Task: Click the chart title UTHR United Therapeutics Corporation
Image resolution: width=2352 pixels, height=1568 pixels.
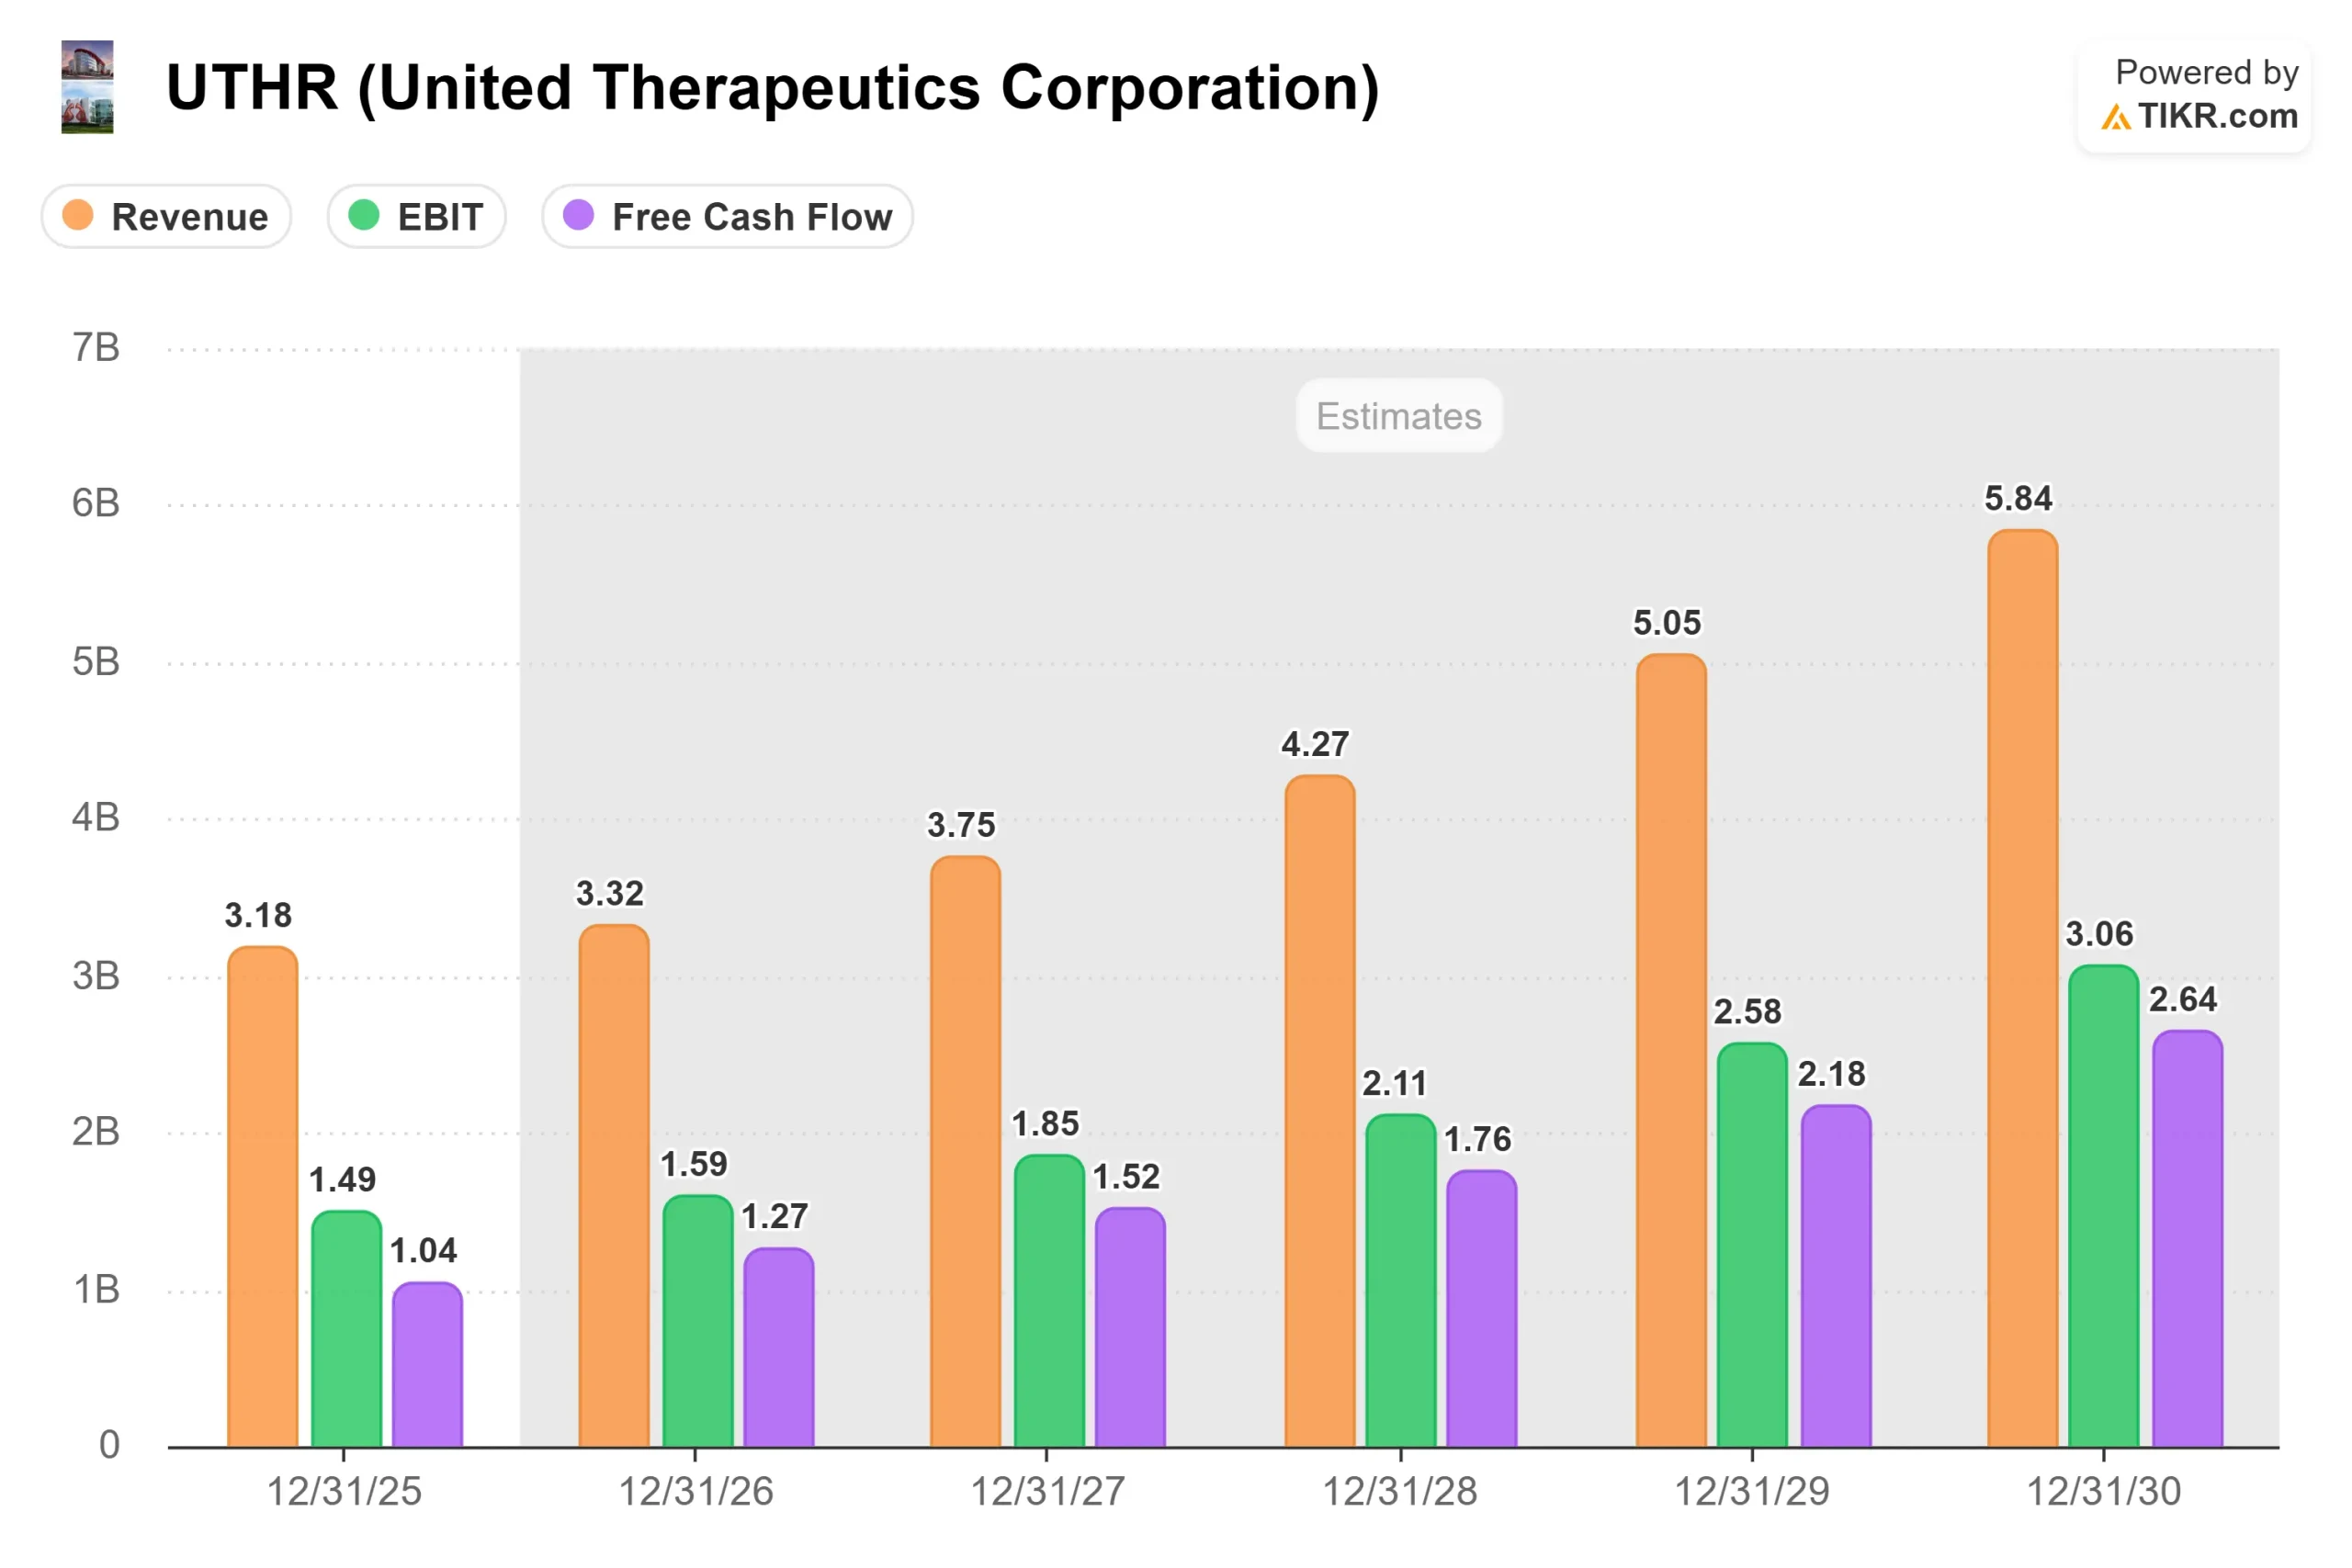Action: tap(772, 88)
